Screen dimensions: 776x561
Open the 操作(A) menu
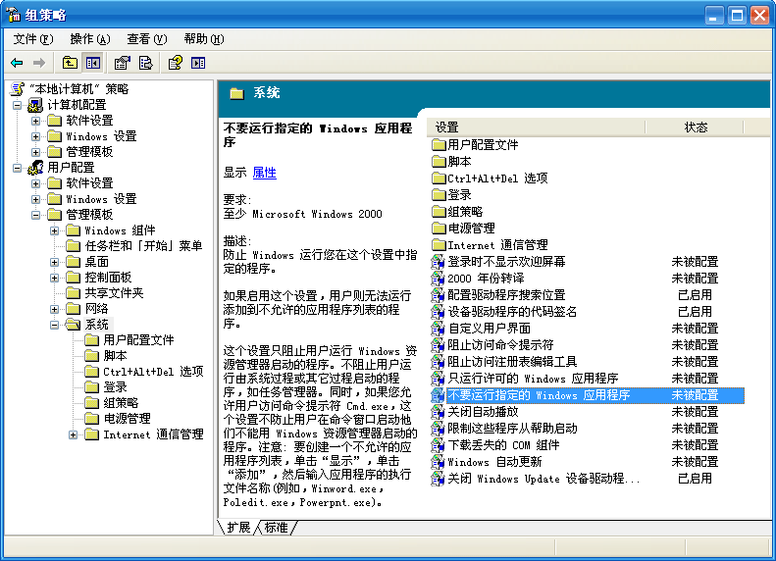89,39
